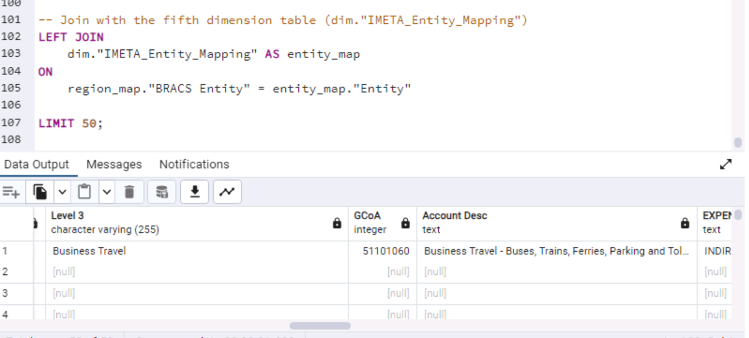Click lock icon on GCoA column

(405, 223)
